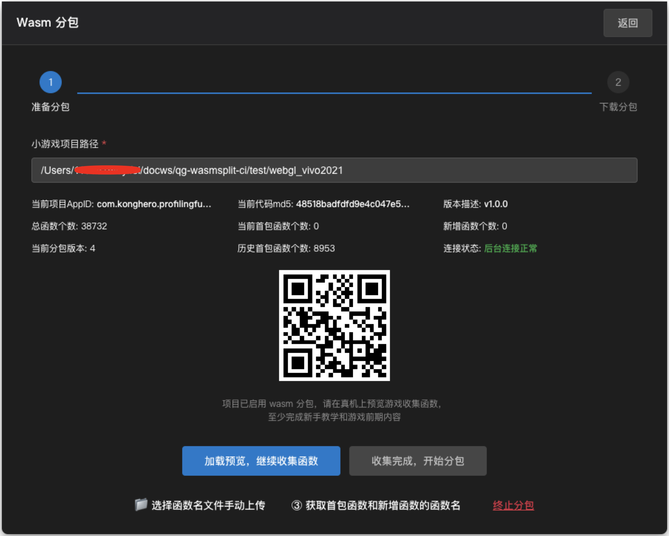Click the red 终止分包 link
Image resolution: width=669 pixels, height=536 pixels.
(x=513, y=505)
